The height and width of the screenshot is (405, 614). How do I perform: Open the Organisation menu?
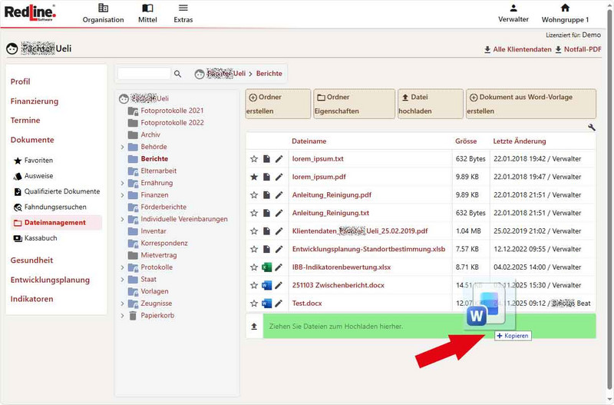(x=103, y=13)
